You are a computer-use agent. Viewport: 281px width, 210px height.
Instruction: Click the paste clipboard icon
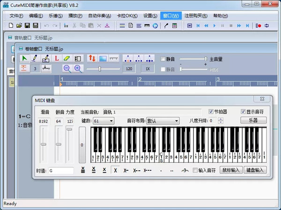pyautogui.click(x=91, y=26)
